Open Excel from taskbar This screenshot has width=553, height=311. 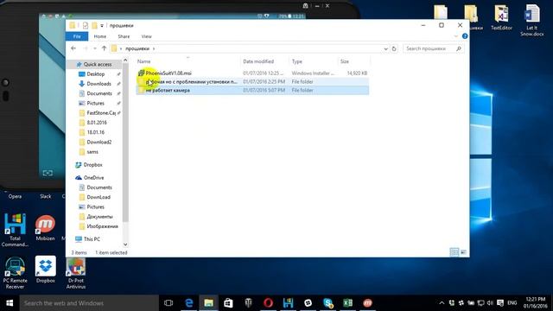point(347,303)
